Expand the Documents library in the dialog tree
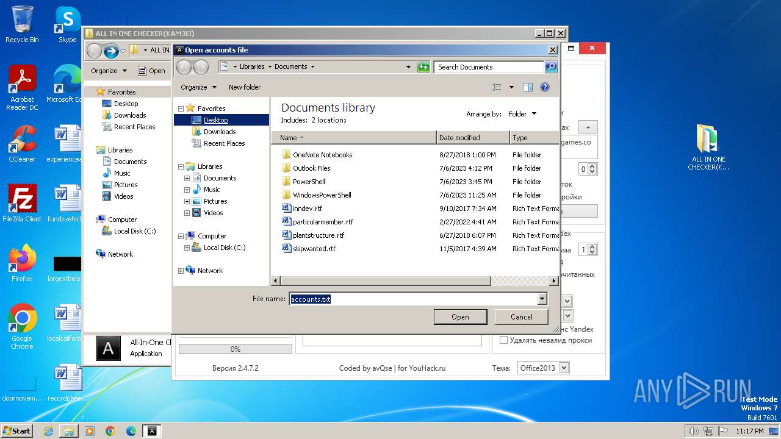Image resolution: width=781 pixels, height=439 pixels. coord(187,178)
